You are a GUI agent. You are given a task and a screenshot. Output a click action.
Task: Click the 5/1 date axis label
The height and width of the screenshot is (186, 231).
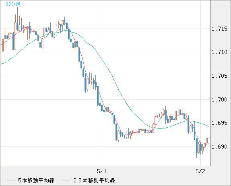[102, 171]
